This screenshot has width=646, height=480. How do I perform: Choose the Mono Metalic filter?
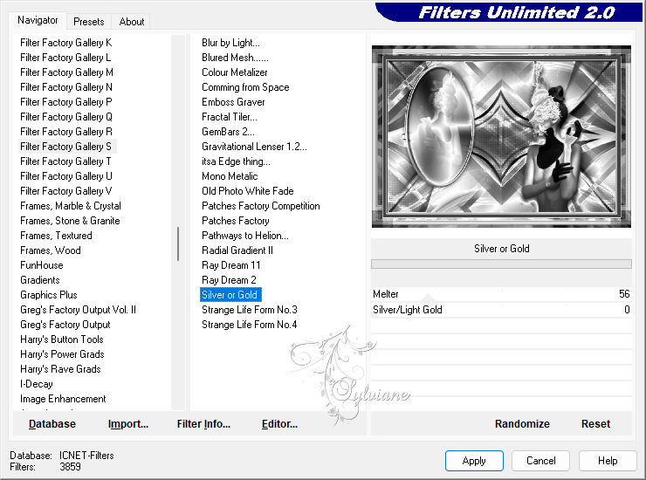tap(230, 176)
